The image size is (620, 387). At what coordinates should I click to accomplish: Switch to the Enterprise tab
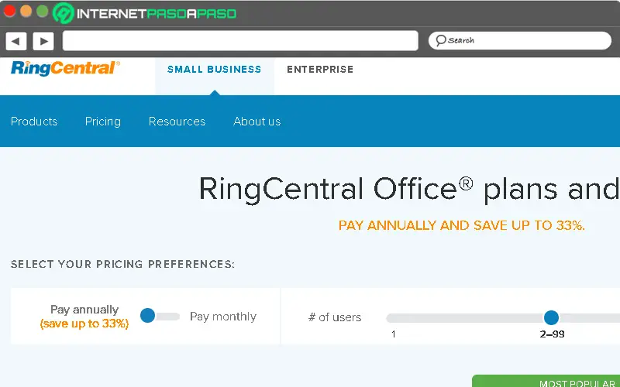(320, 70)
